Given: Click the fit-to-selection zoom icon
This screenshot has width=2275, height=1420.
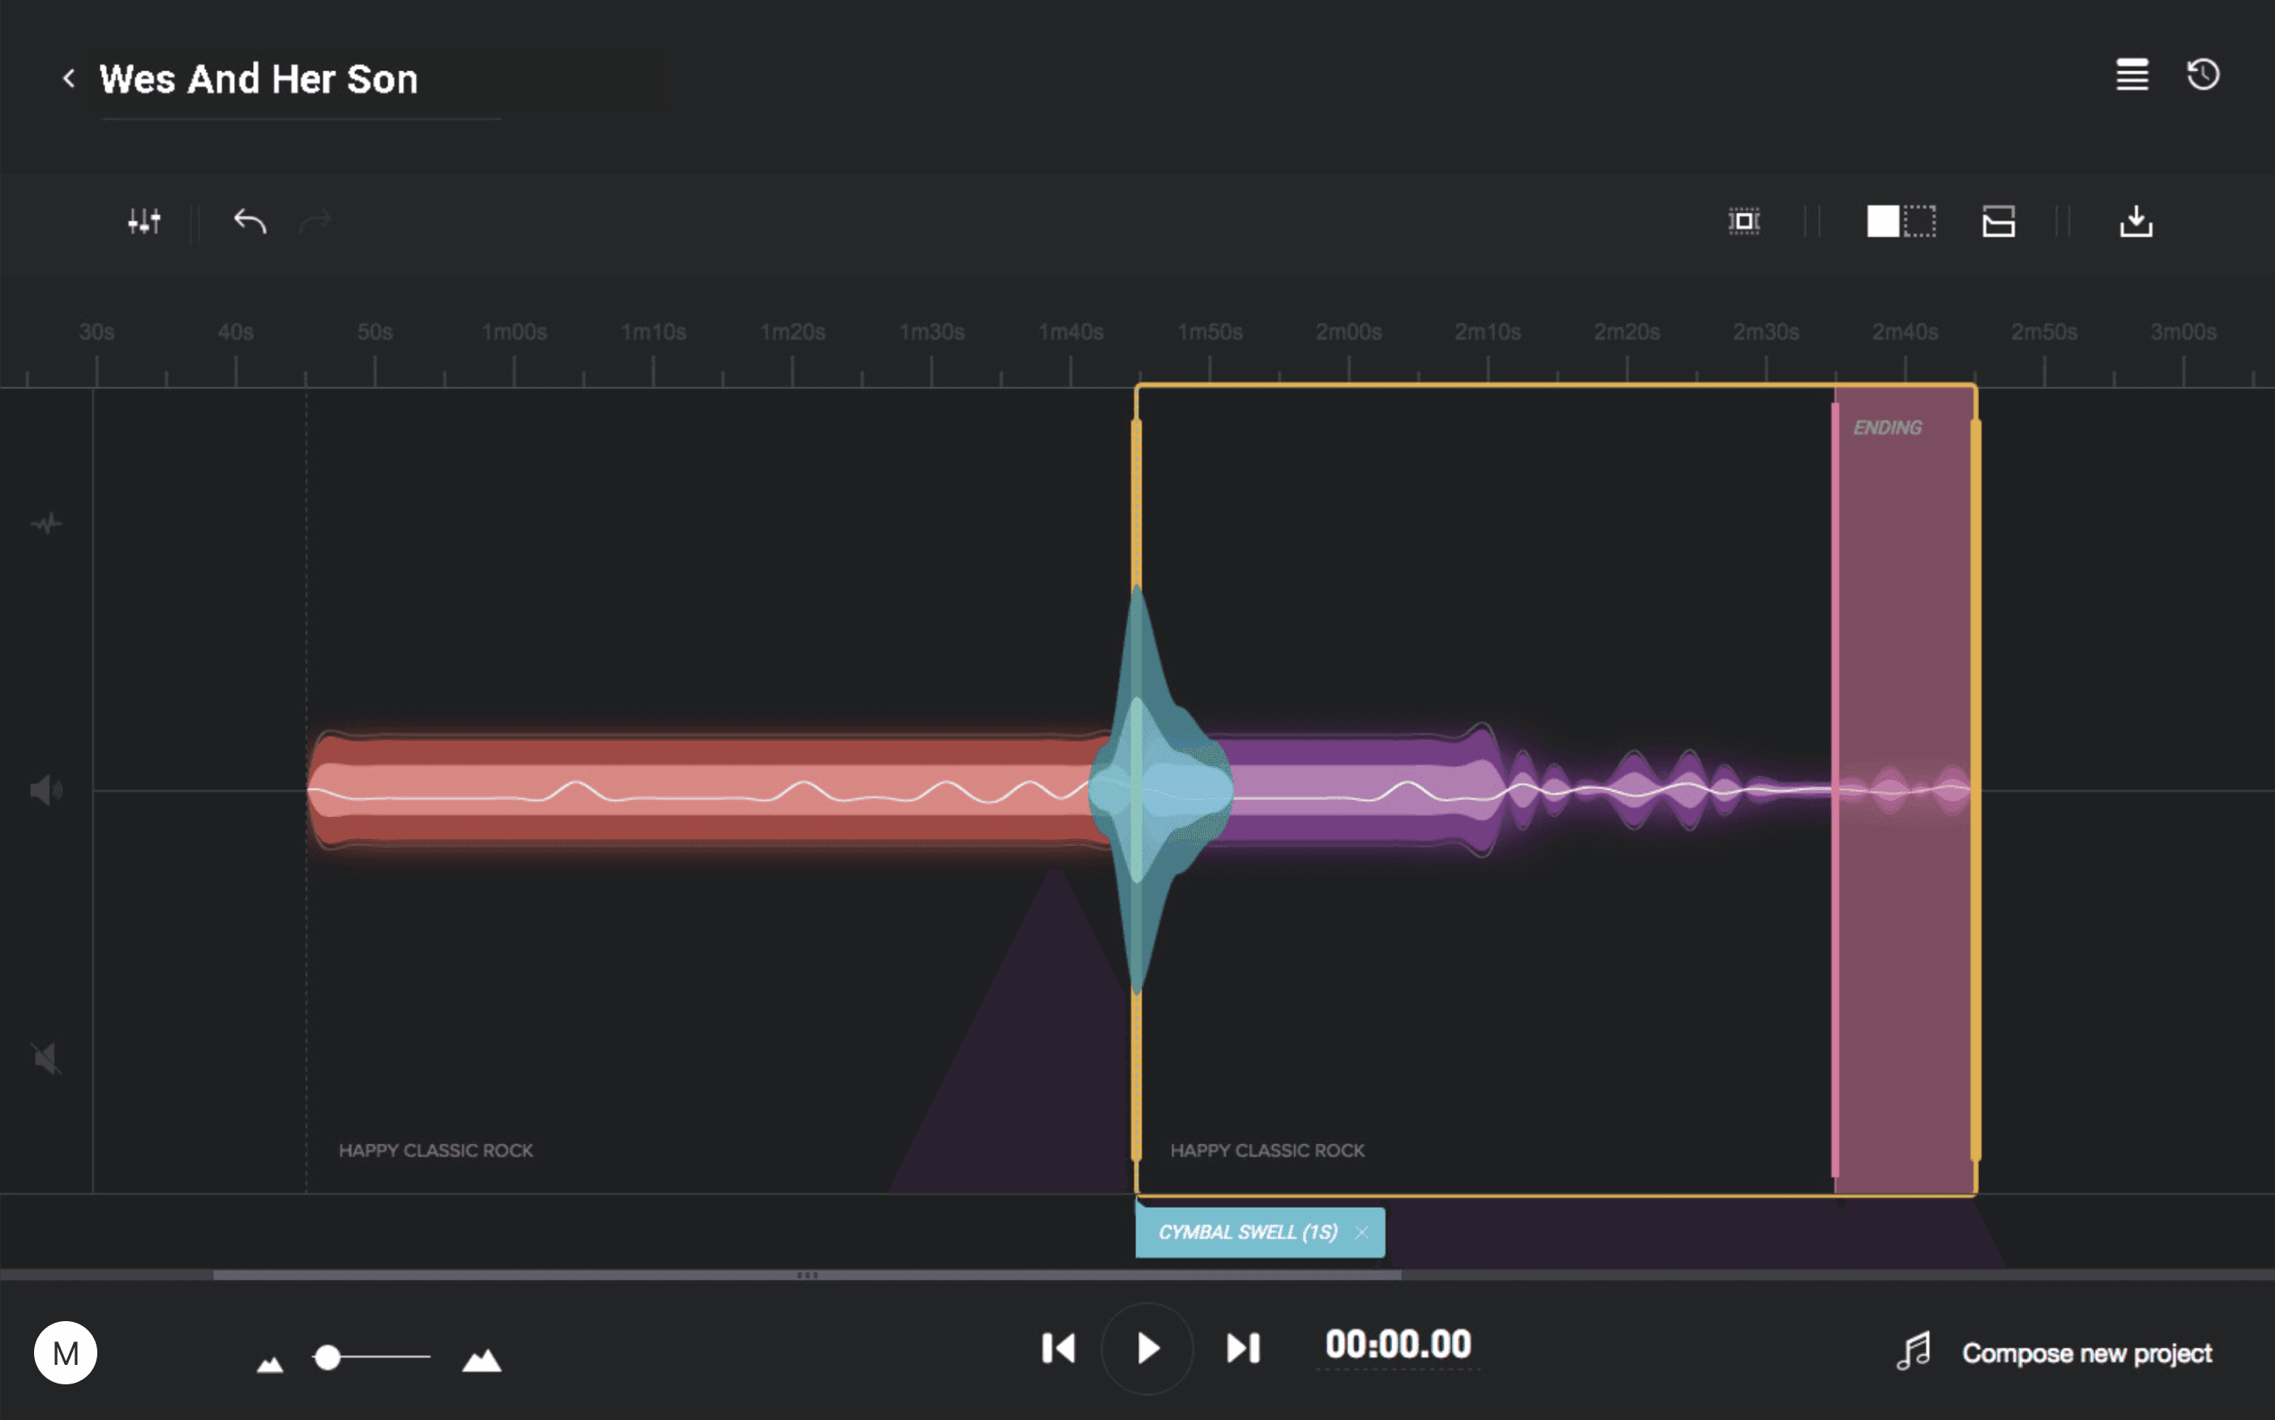Looking at the screenshot, I should (x=1743, y=221).
